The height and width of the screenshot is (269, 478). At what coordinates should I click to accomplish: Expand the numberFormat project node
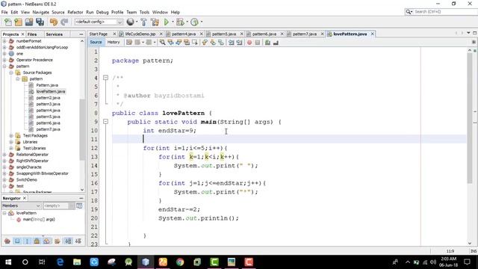pos(4,41)
